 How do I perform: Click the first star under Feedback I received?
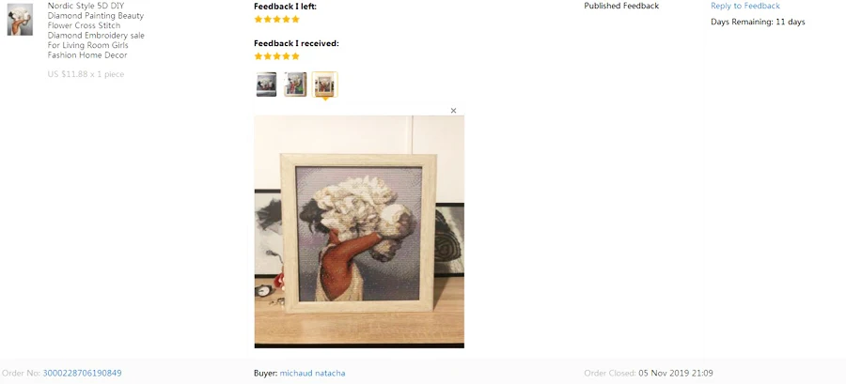[258, 56]
